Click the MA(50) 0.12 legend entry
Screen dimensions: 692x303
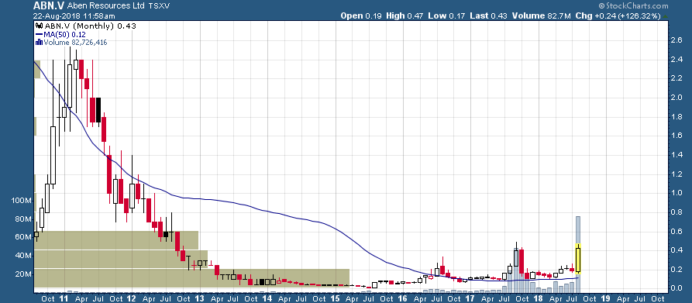(64, 34)
